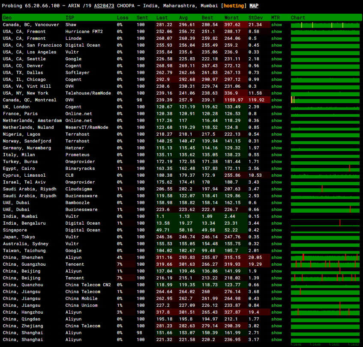
Task: Select 7% loss for Guangzhou Tencent
Action: [x=120, y=264]
